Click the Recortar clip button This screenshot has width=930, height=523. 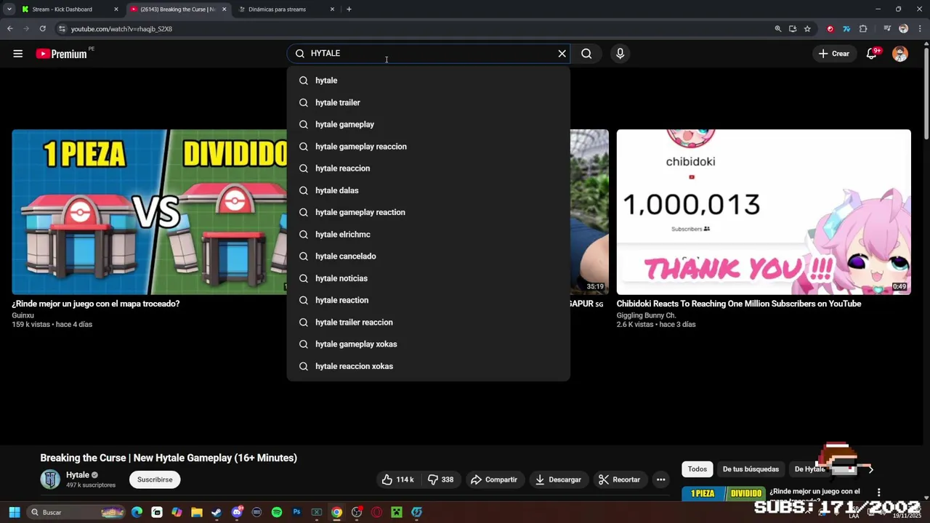click(x=619, y=479)
